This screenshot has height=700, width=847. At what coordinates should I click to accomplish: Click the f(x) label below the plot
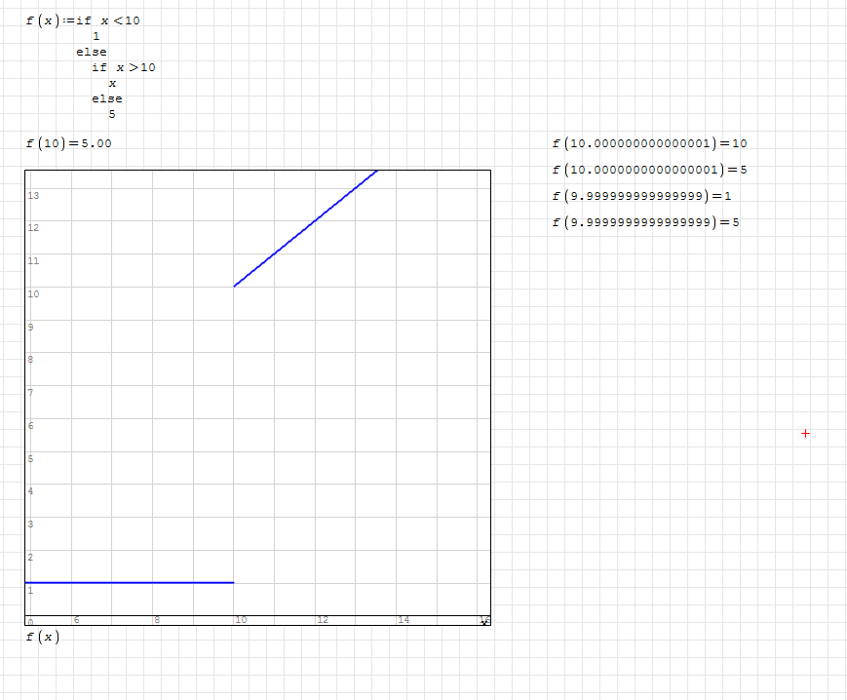click(42, 638)
